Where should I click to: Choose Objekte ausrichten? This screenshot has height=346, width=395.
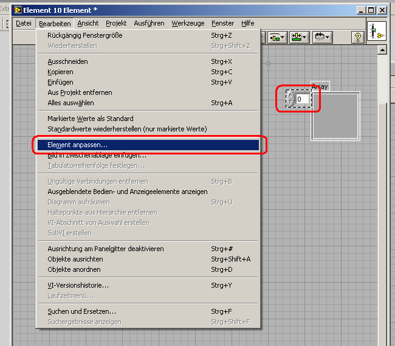point(148,259)
